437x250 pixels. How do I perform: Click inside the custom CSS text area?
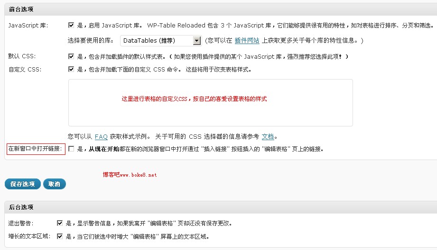pos(210,103)
